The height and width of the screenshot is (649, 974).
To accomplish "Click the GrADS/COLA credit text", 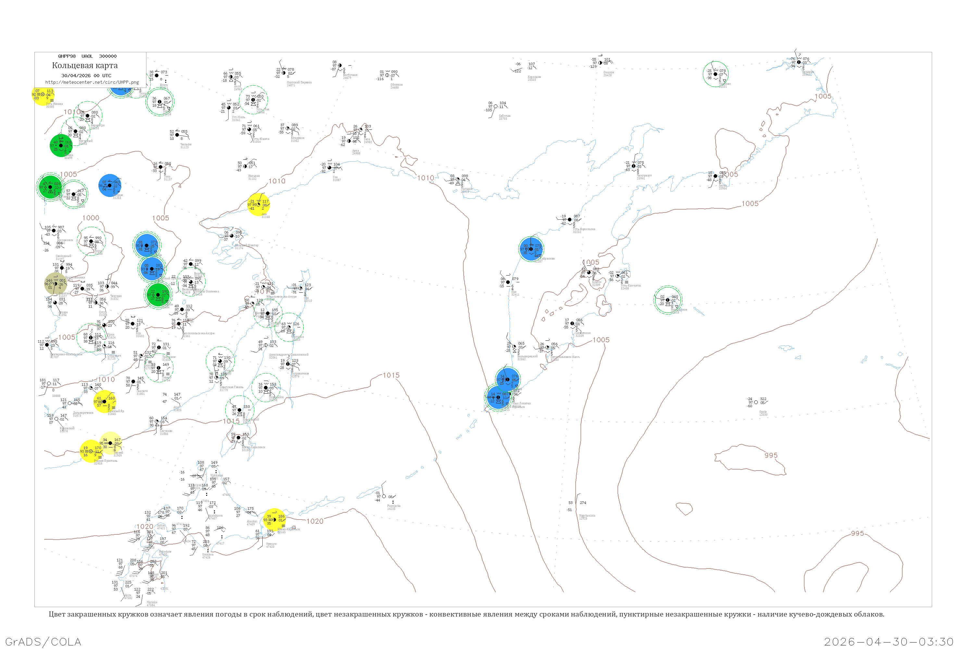I will click(43, 642).
